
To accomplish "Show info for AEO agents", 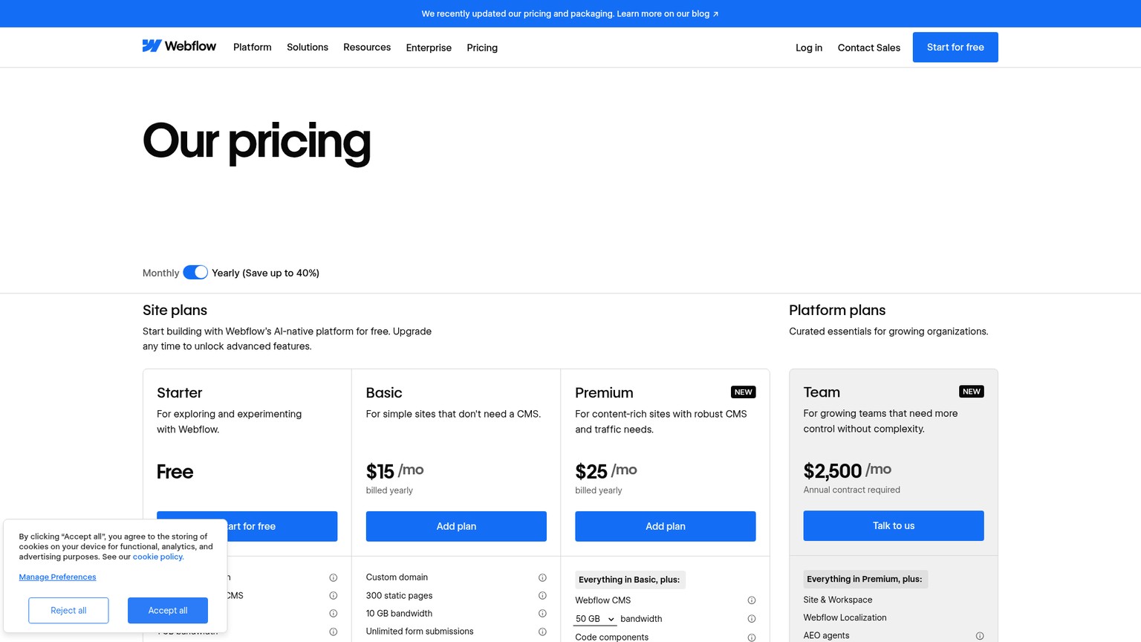I will (980, 636).
